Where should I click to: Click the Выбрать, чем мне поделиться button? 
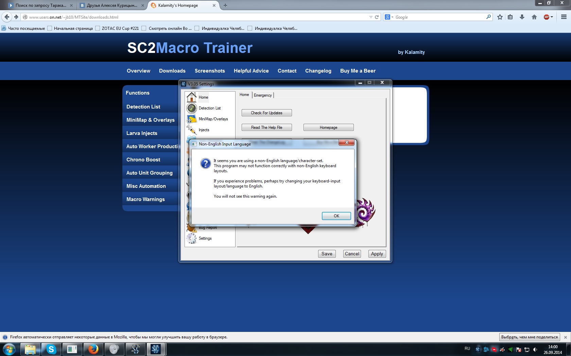(x=530, y=337)
